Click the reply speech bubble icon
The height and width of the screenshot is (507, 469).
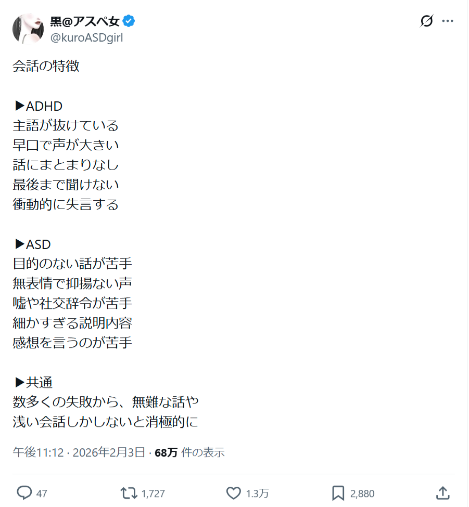24,493
